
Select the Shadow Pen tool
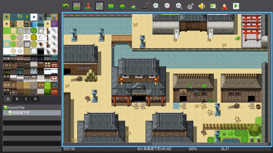click(x=145, y=6)
